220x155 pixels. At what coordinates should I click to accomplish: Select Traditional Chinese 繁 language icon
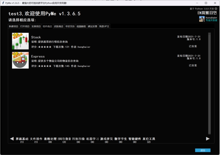208,13
